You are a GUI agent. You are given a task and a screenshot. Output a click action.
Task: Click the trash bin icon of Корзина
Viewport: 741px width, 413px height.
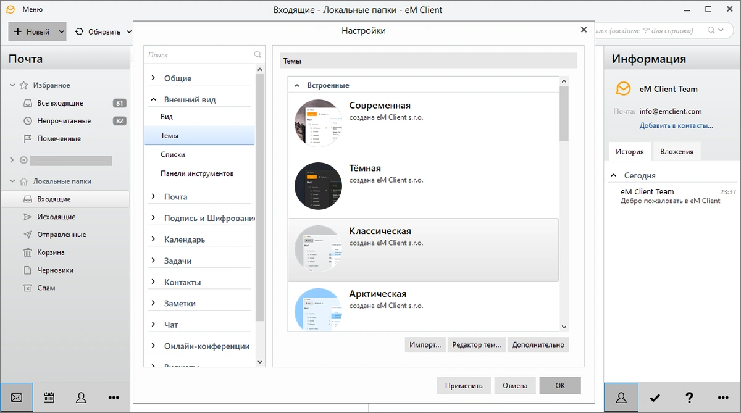pos(27,252)
